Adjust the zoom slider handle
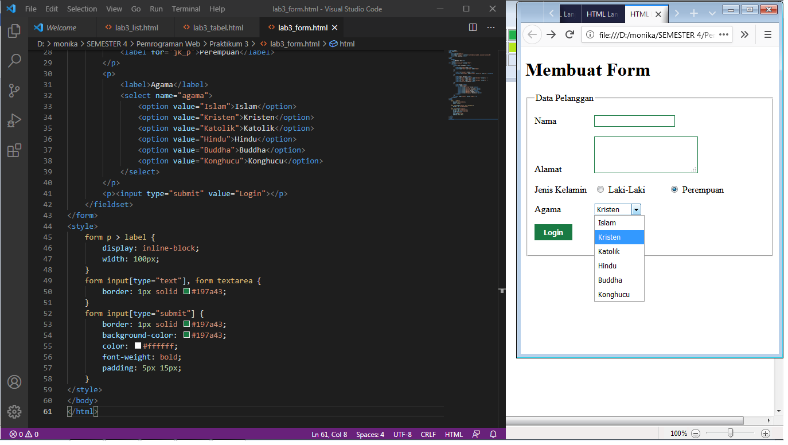Screen dimensions: 788x445 tap(730, 433)
